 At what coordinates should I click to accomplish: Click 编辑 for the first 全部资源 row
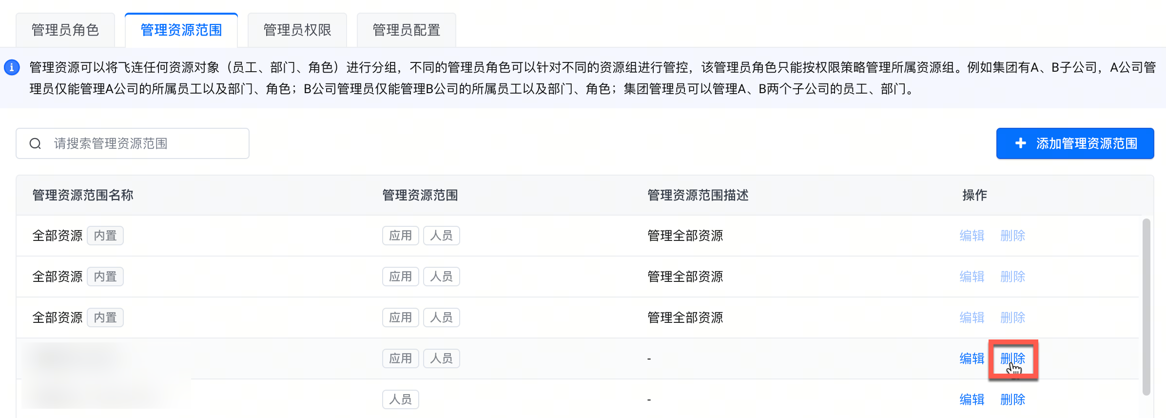click(972, 236)
